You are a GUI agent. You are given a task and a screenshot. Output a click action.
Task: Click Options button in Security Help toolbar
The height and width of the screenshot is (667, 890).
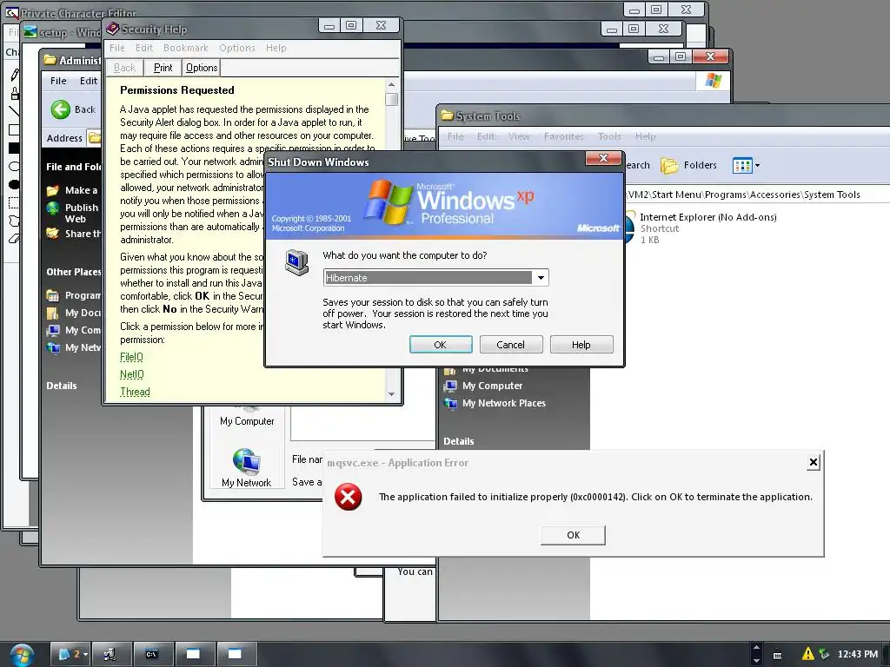202,68
